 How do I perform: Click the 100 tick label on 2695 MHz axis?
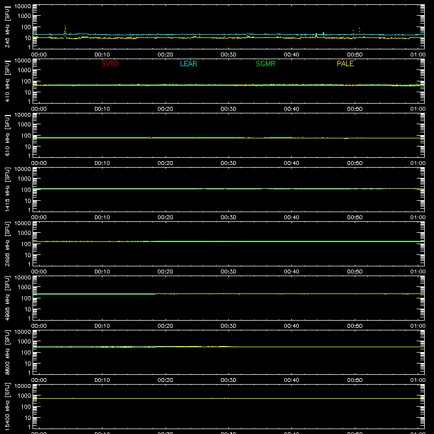[x=26, y=244]
